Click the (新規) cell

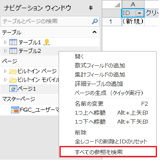pos(133,22)
